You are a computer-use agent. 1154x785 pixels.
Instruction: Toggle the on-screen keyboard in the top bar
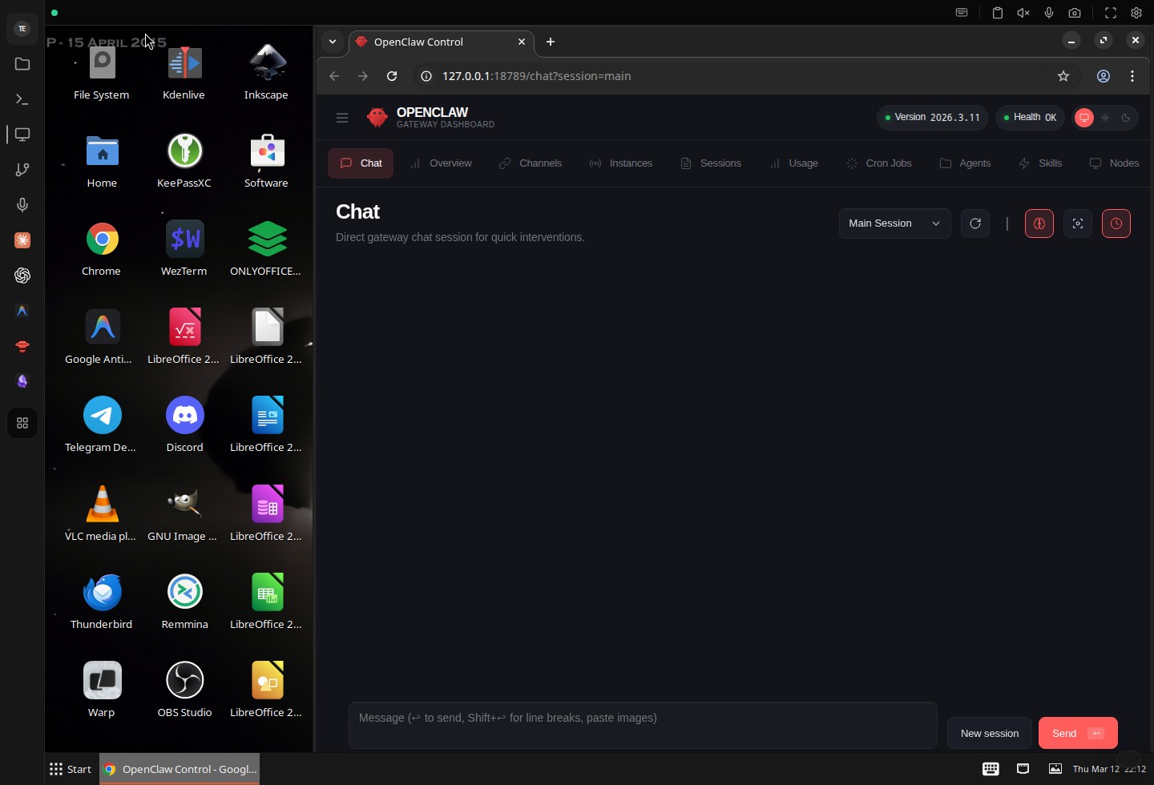coord(962,13)
